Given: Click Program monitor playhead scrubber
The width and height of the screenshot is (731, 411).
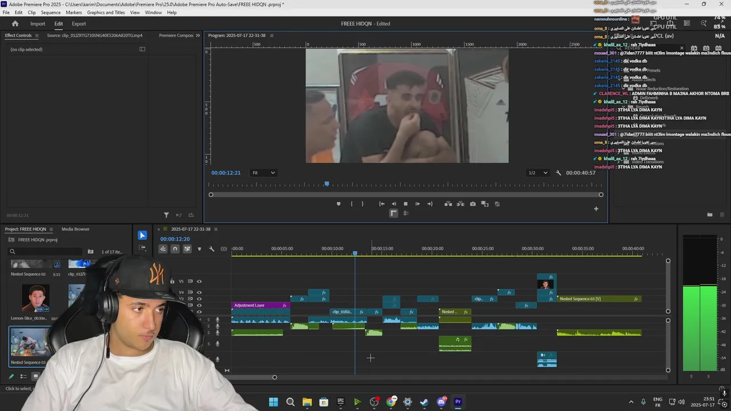Looking at the screenshot, I should pyautogui.click(x=327, y=184).
